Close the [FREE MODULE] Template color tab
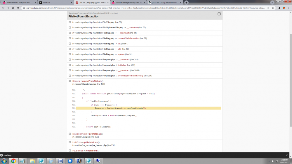The image size is (292, 164). coord(181,3)
